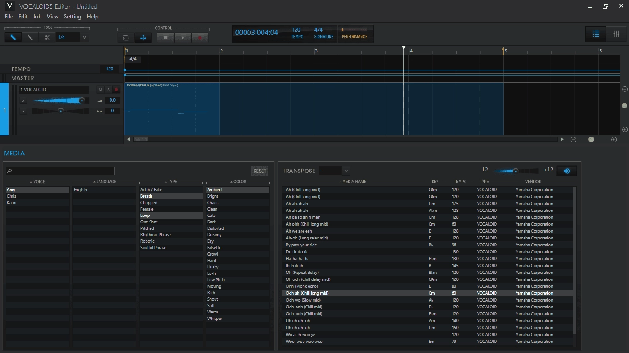The width and height of the screenshot is (629, 353).
Task: Click the track volume slider knob
Action: (82, 100)
